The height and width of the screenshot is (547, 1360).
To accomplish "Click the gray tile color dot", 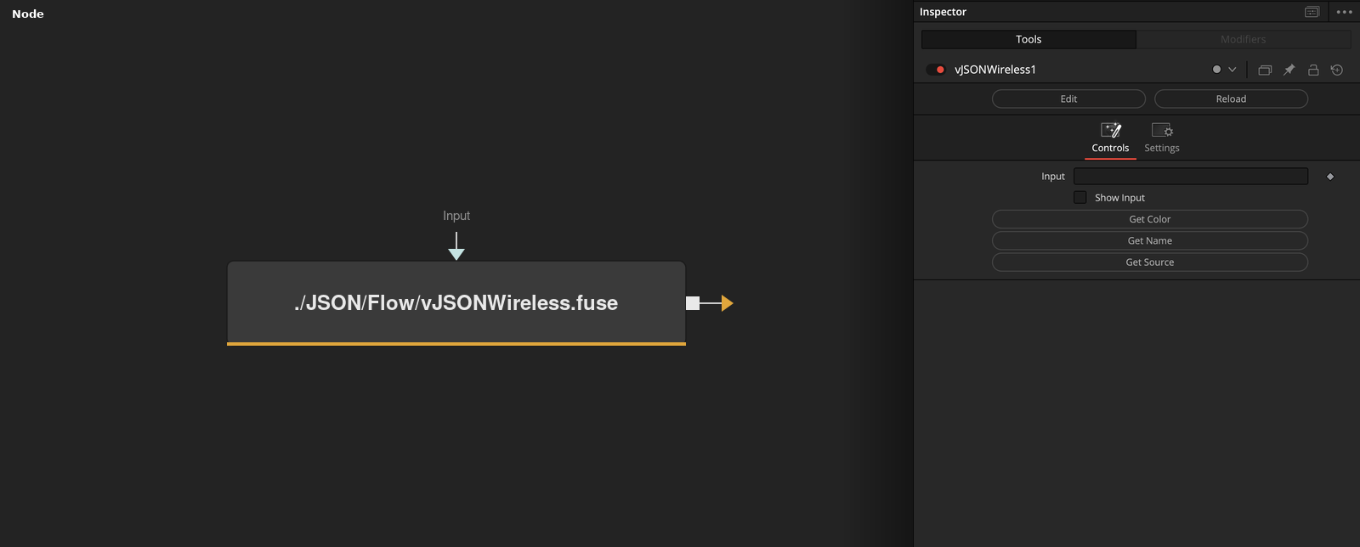I will point(1216,70).
